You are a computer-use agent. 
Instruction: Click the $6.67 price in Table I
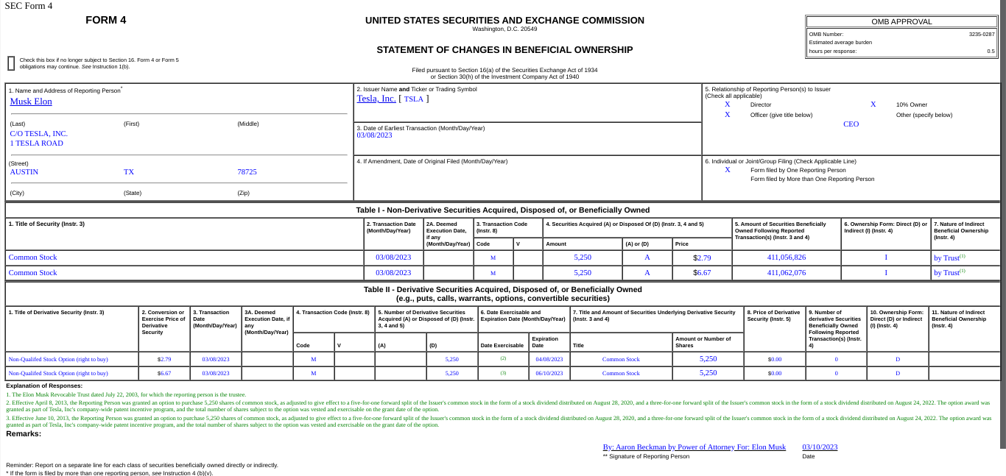pyautogui.click(x=702, y=273)
